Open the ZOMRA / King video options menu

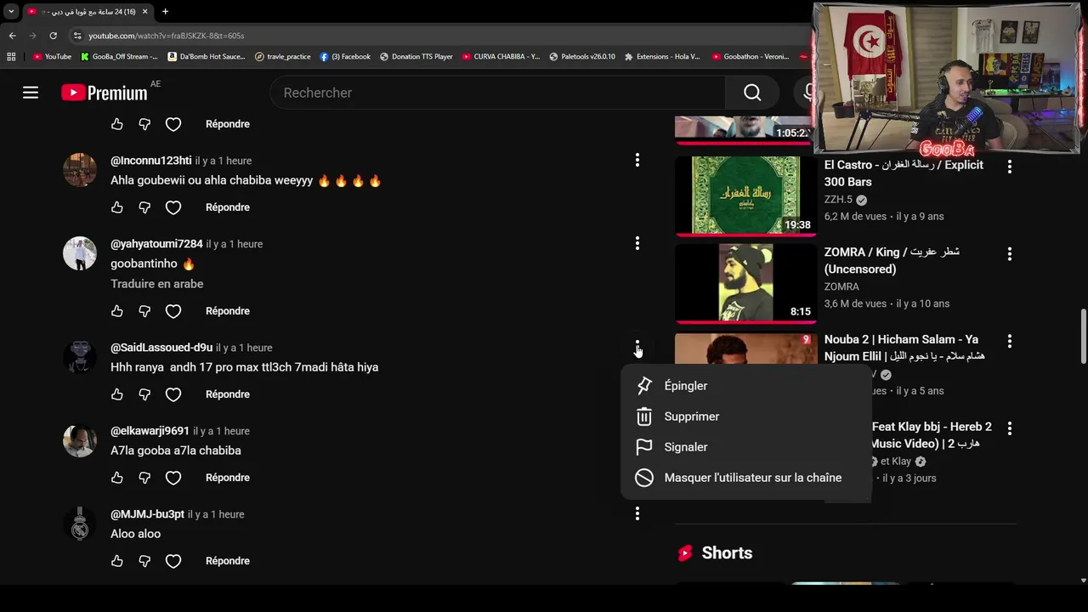[x=1010, y=254]
